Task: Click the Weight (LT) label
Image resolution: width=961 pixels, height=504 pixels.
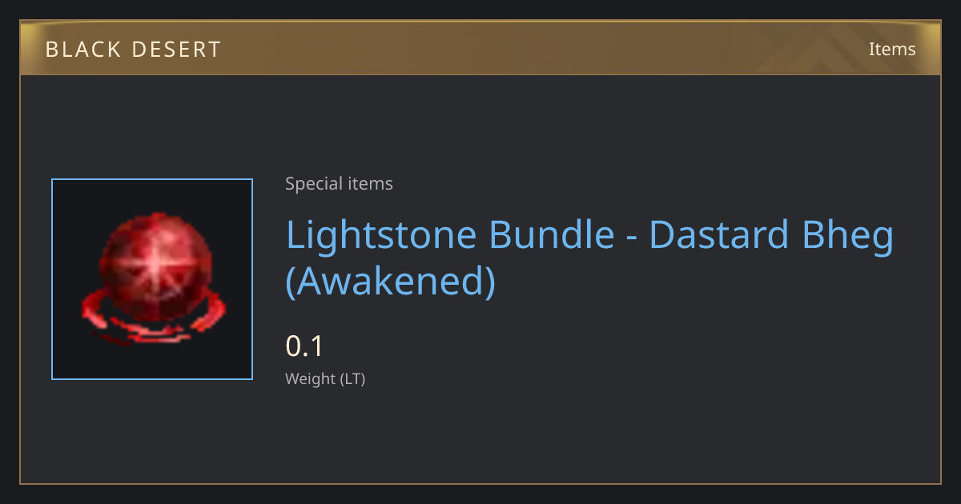Action: point(325,379)
